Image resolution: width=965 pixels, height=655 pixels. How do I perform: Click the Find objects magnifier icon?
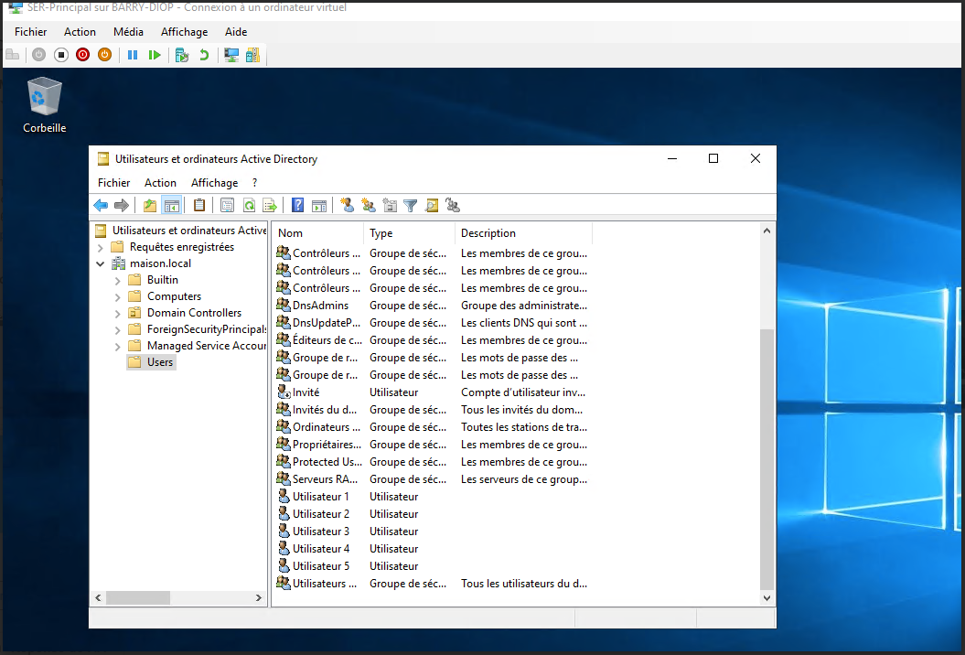pyautogui.click(x=432, y=205)
